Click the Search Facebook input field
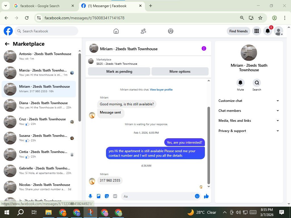This screenshot has height=218, width=291. click(46, 31)
